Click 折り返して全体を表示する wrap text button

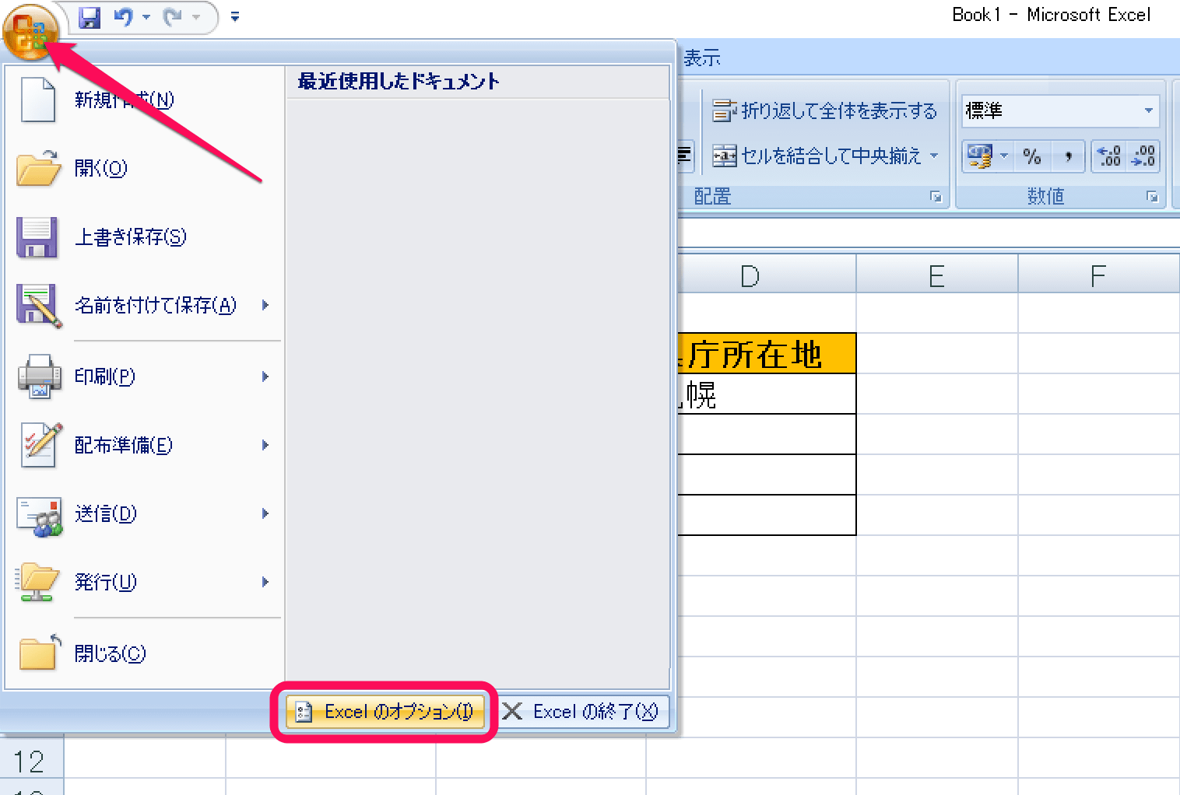point(825,111)
